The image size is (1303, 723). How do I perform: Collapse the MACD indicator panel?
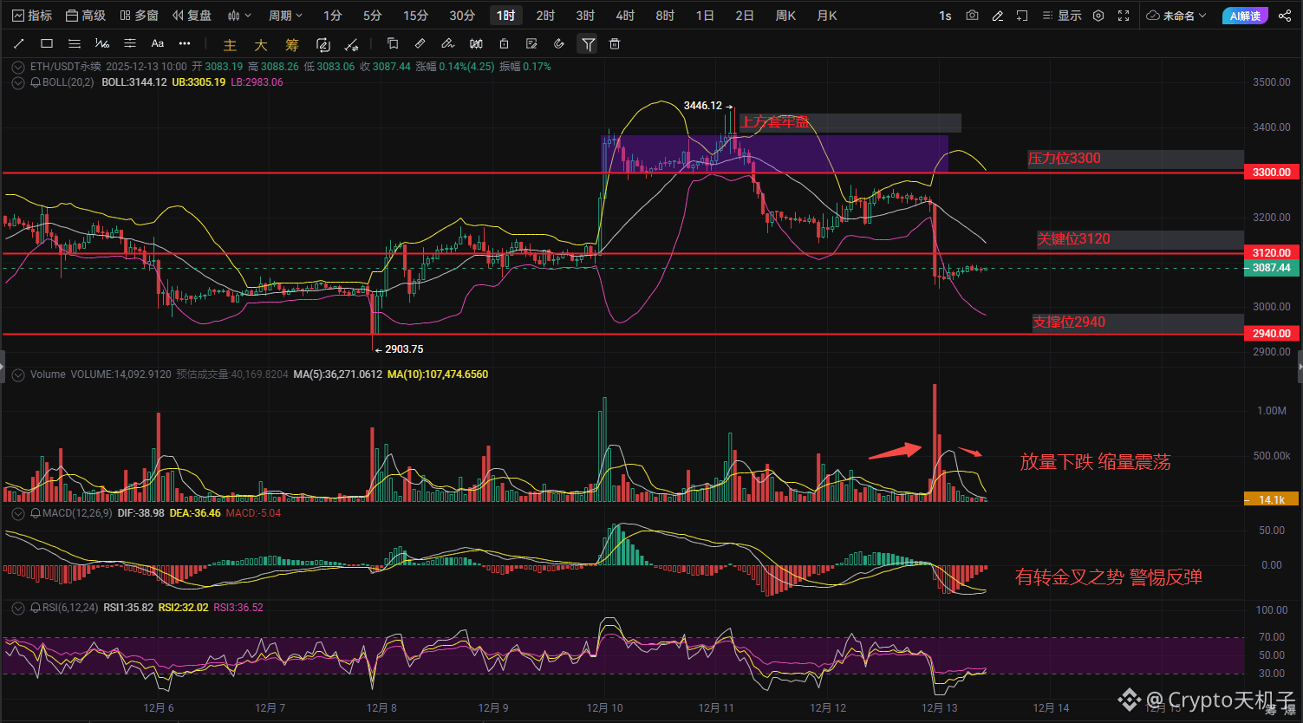tap(17, 513)
